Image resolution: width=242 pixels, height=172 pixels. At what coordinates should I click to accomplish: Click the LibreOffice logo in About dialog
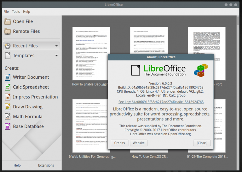click(x=158, y=70)
